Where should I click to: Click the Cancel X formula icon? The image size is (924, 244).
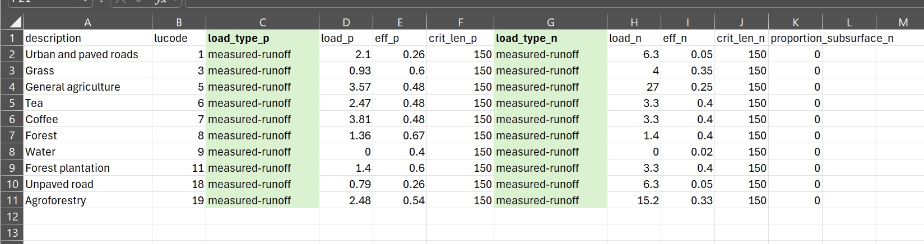(x=120, y=2)
